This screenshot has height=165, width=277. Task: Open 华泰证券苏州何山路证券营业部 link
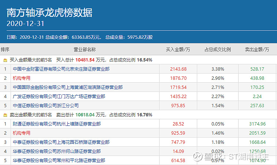click(57, 151)
